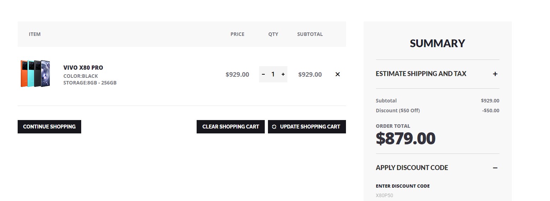
Task: Open the VIVO X80 Pro product thumbnail
Action: [x=35, y=74]
